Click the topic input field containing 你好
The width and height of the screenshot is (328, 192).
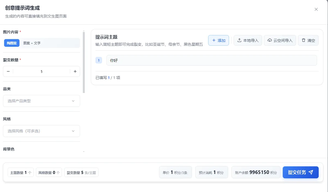(x=211, y=60)
